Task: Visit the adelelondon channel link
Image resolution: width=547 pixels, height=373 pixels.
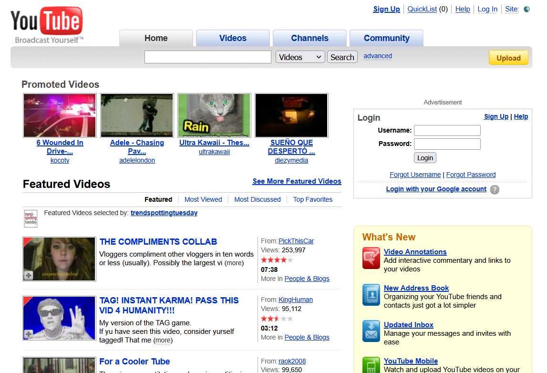Action: 137,161
